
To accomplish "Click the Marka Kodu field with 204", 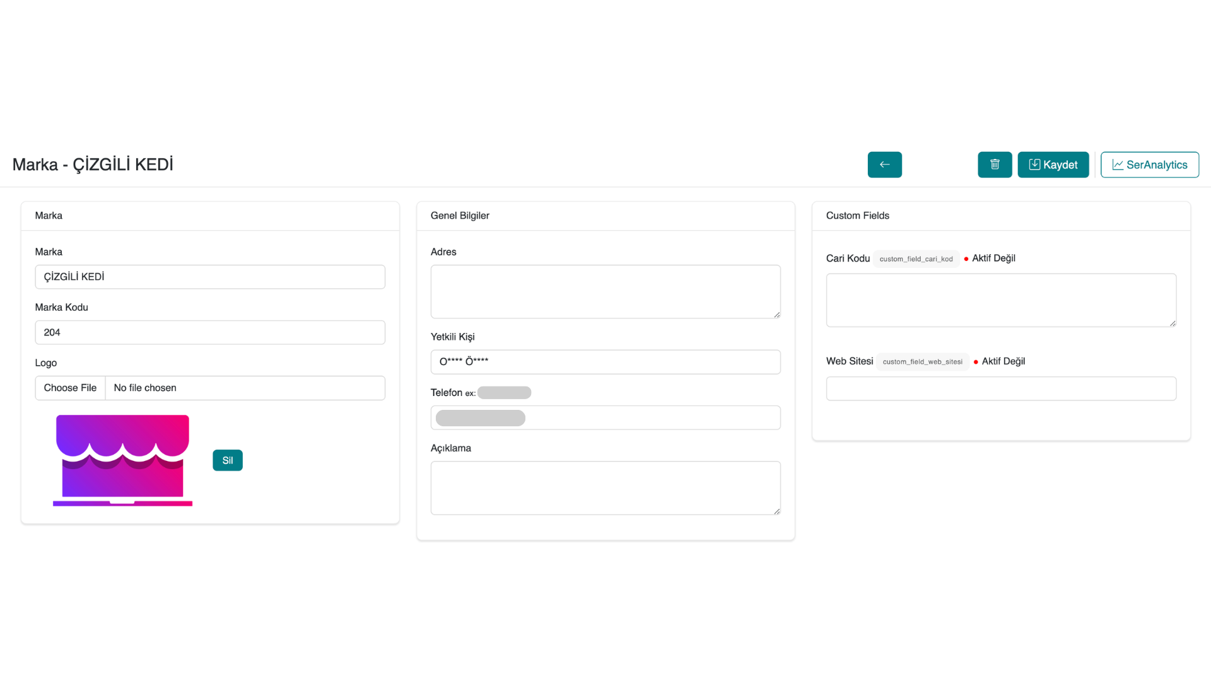I will point(210,332).
